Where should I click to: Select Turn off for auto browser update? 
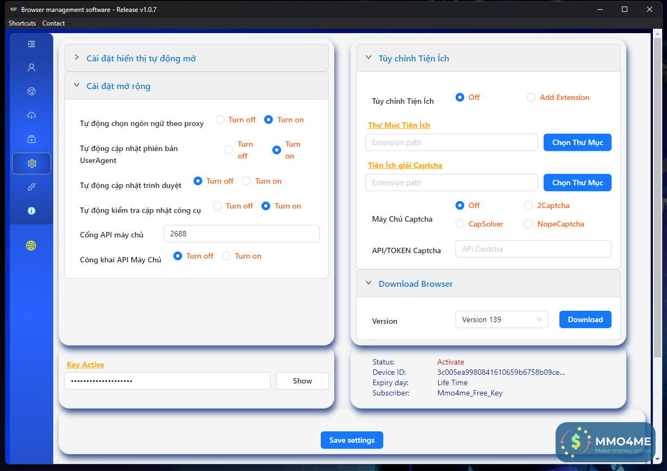(198, 181)
